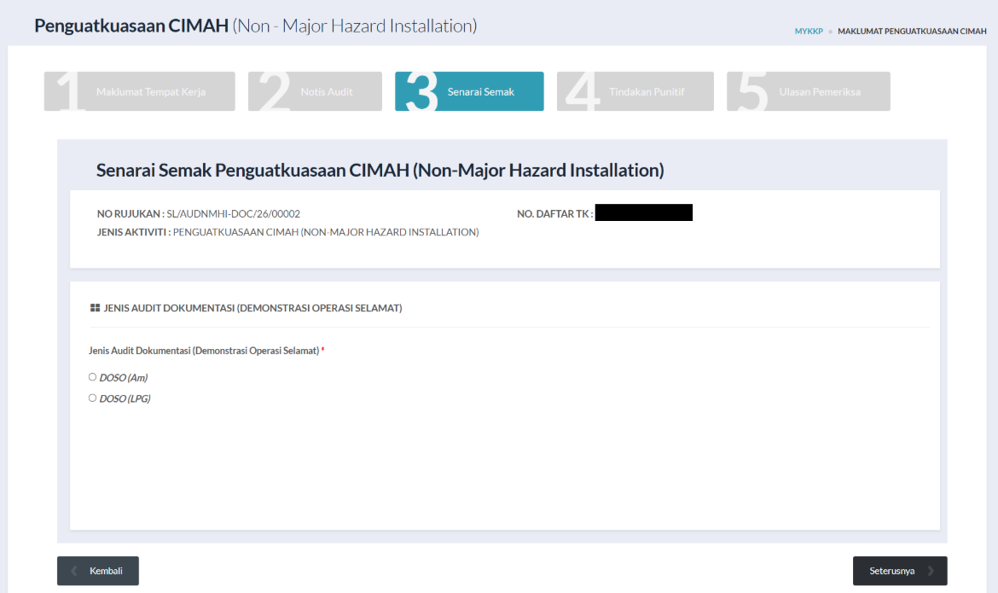Click the JENIS AKTIVITI value text
The height and width of the screenshot is (593, 998).
[x=326, y=232]
